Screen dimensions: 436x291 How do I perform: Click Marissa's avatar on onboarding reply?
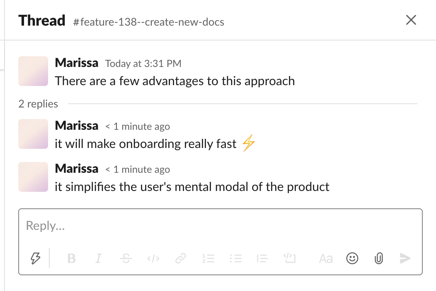[x=33, y=134]
